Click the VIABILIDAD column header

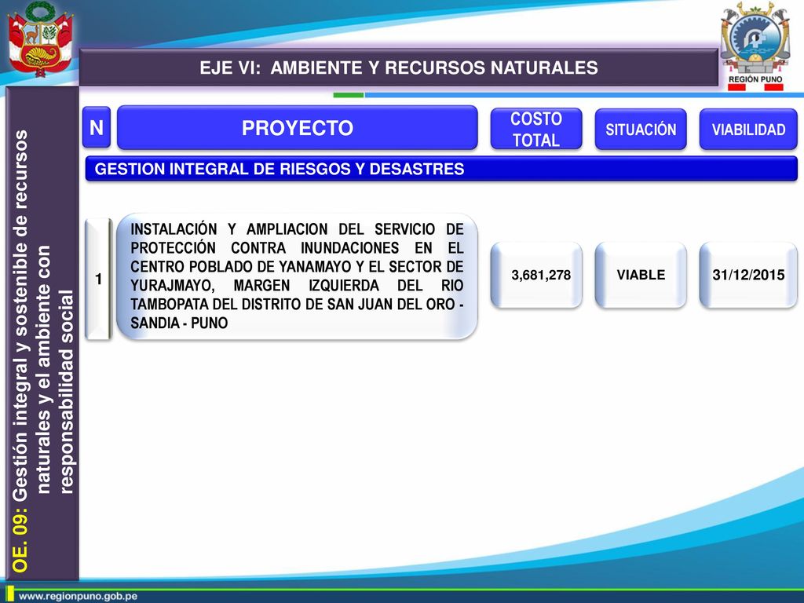pos(748,130)
